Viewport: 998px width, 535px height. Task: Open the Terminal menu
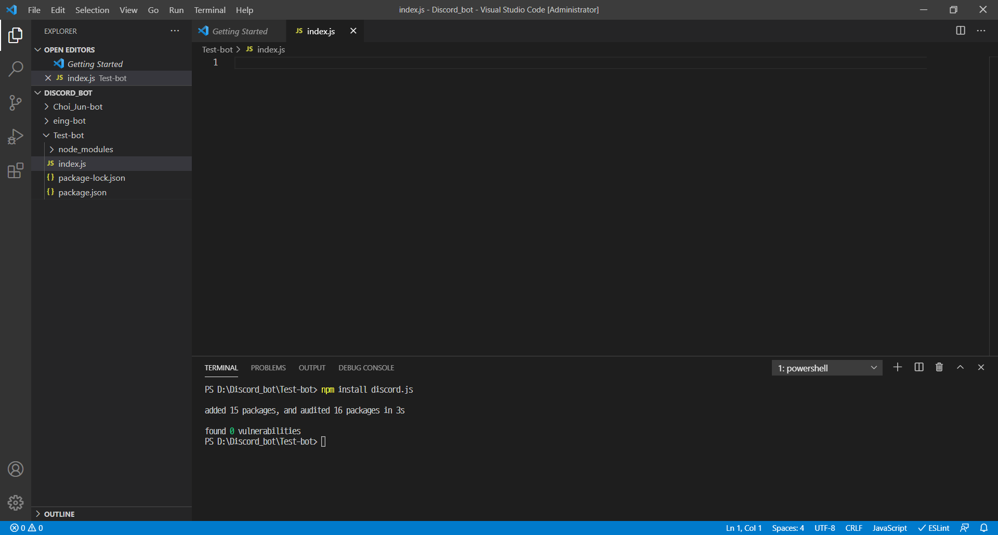[x=209, y=10]
